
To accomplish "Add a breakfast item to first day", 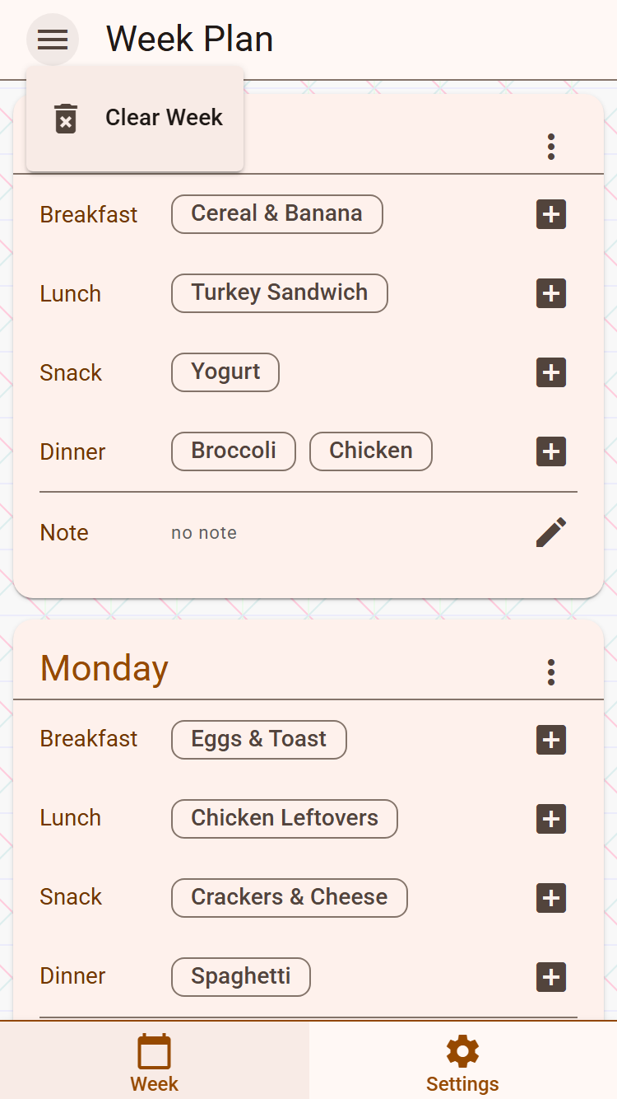I will 551,214.
